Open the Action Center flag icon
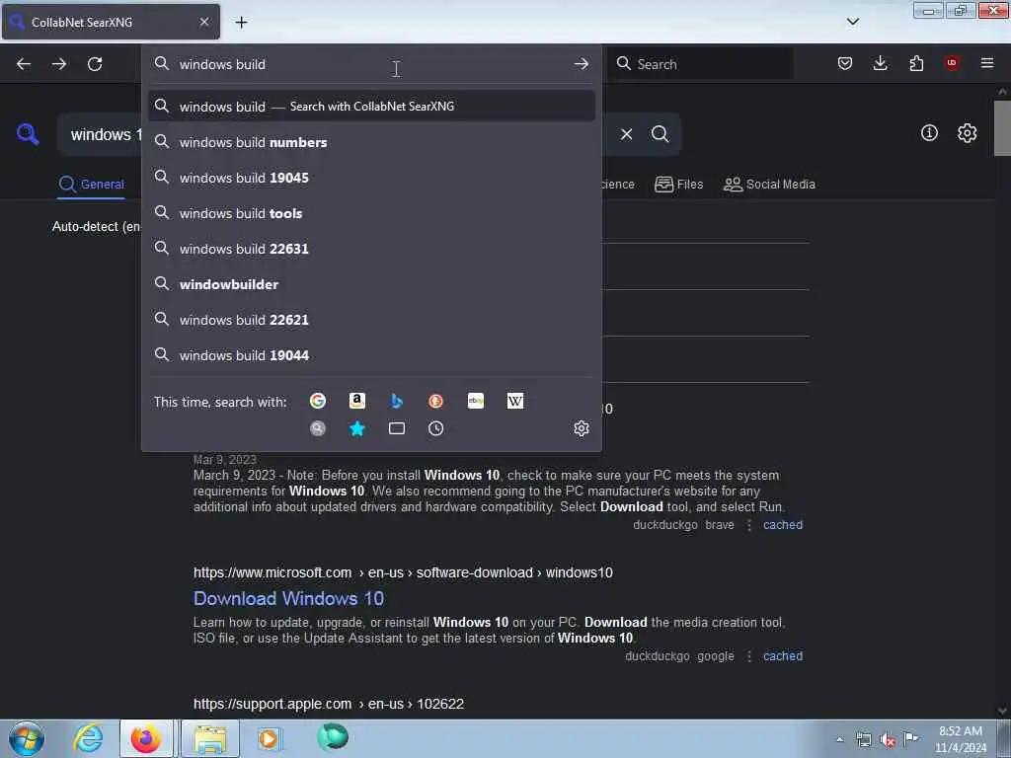 (x=910, y=738)
